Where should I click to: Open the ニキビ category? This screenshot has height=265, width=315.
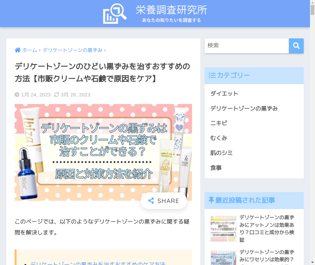[219, 123]
